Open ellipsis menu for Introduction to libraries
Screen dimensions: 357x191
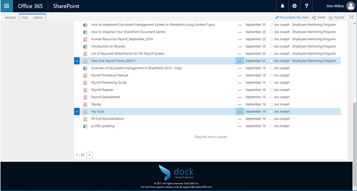[240, 47]
